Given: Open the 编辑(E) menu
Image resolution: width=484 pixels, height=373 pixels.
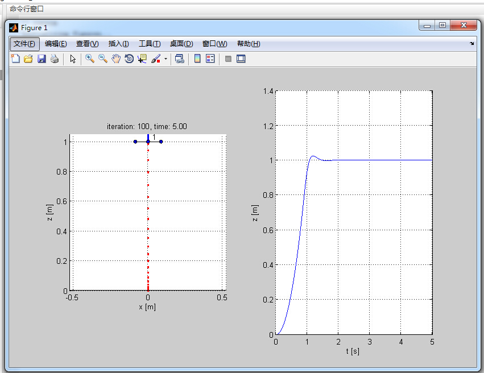Looking at the screenshot, I should coord(56,44).
